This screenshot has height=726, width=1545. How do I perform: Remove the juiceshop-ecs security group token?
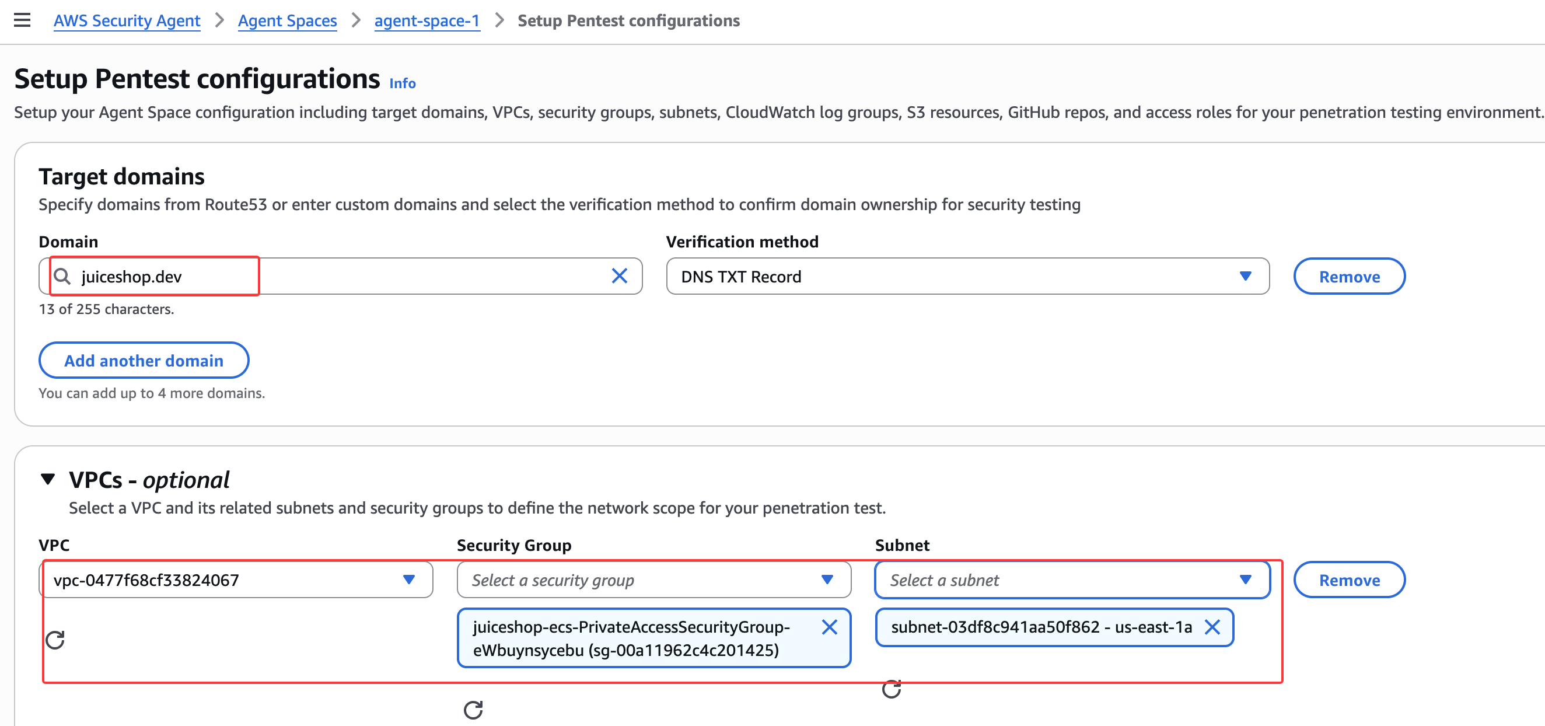pos(829,627)
